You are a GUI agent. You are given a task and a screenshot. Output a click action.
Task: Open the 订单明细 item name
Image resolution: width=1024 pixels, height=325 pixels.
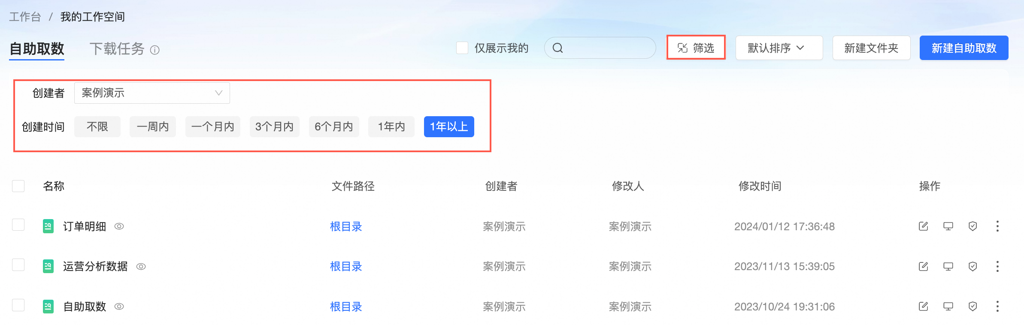(x=85, y=226)
